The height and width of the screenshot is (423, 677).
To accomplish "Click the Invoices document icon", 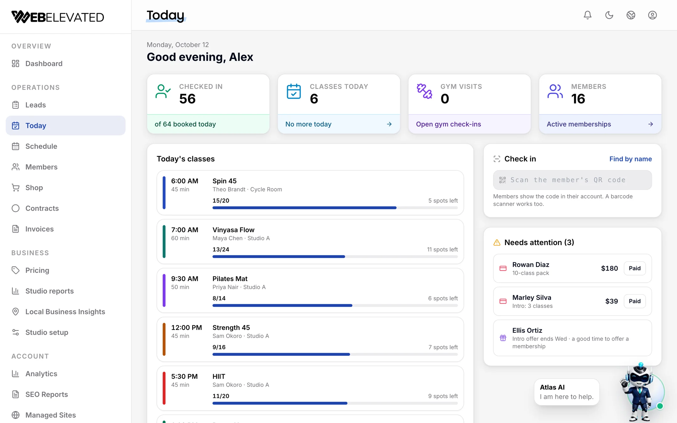I will (x=16, y=229).
